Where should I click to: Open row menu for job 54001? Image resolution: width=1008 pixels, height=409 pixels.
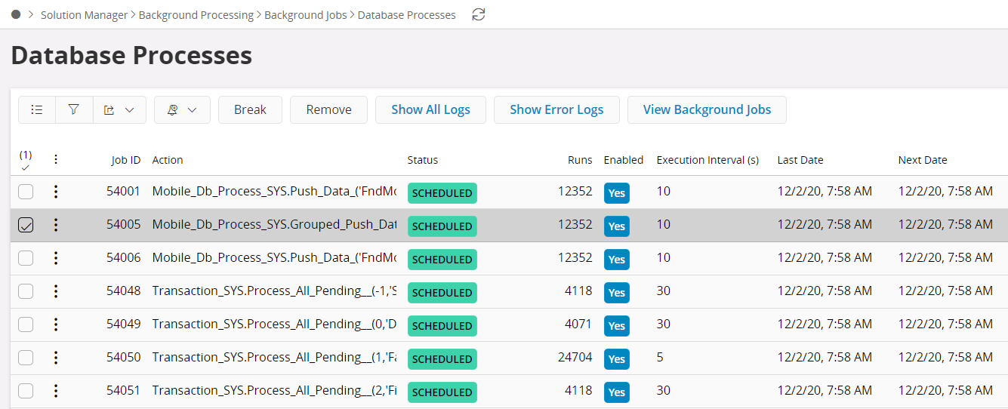click(56, 192)
